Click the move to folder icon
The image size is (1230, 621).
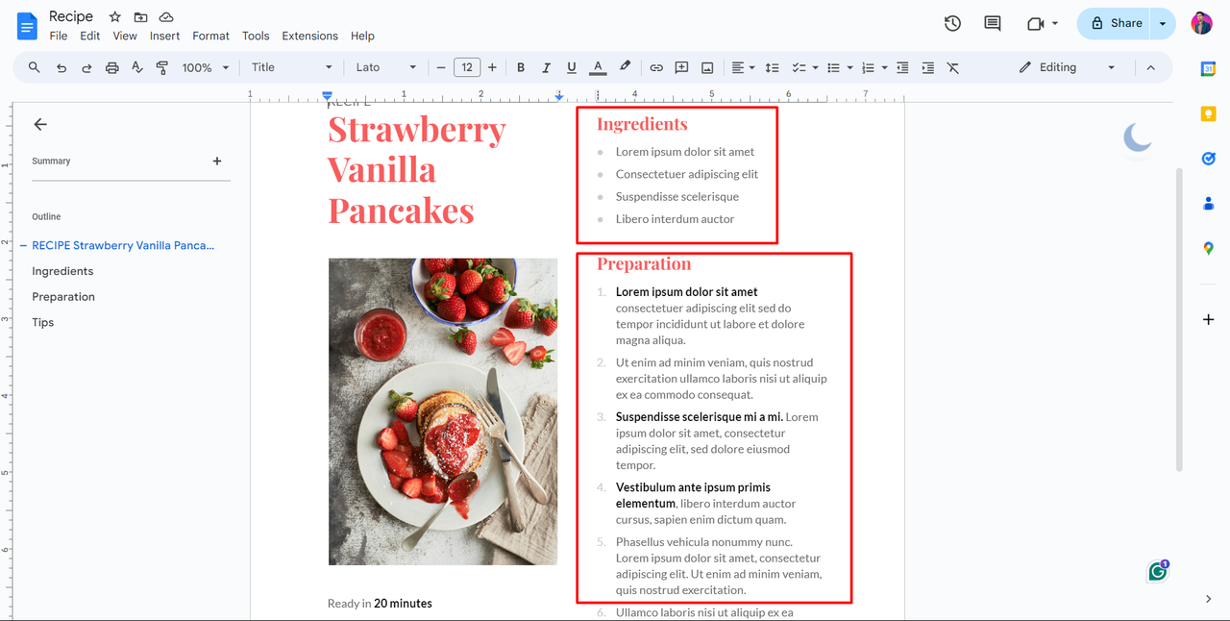point(140,17)
